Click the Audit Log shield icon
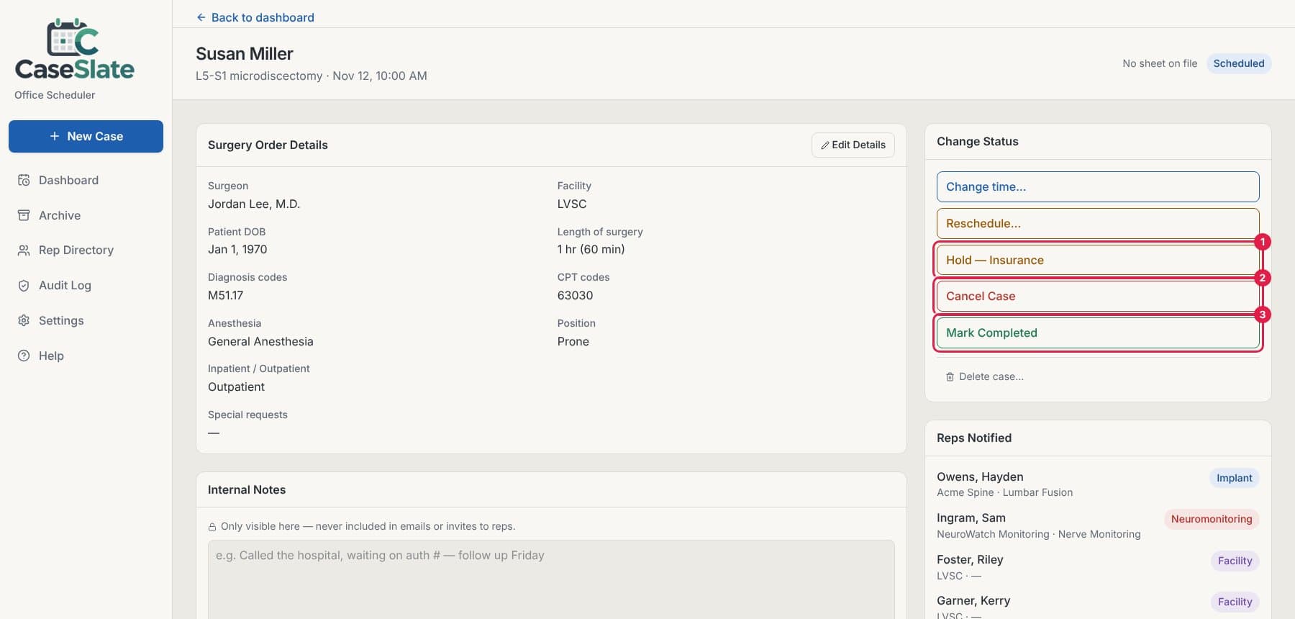This screenshot has height=619, width=1295. pos(24,285)
